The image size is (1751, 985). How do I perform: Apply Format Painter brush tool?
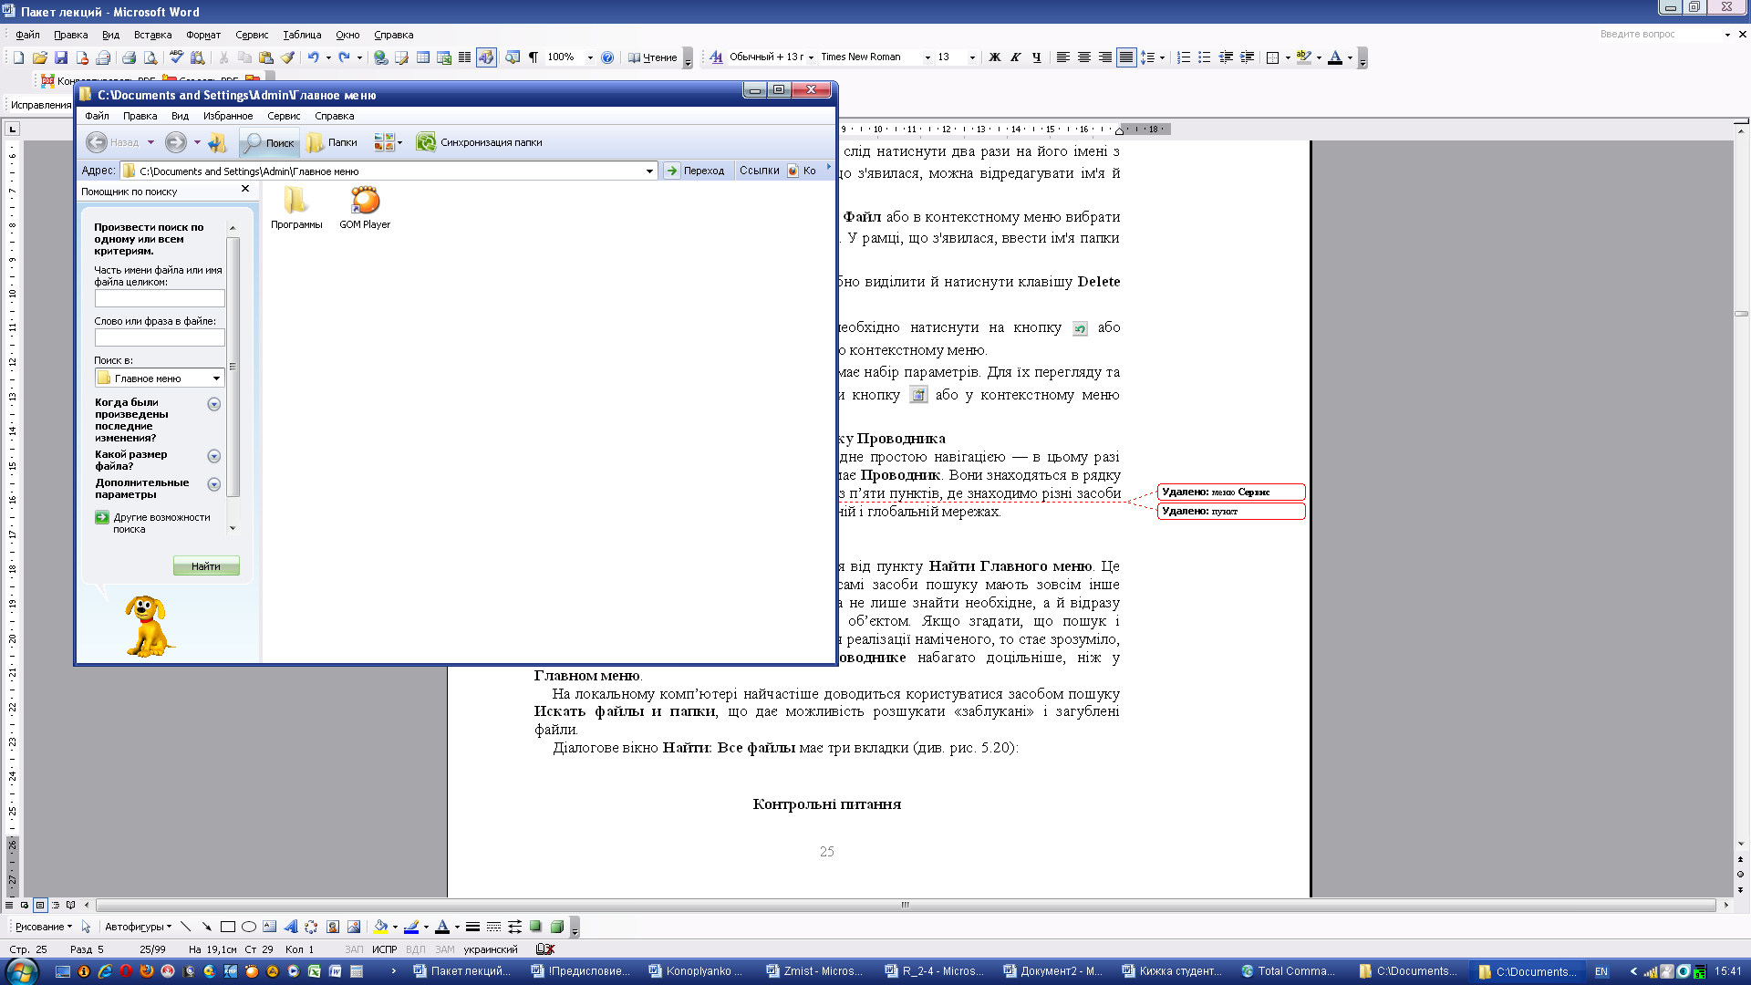pos(287,57)
